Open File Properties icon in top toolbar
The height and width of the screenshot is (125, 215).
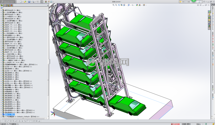49,2
